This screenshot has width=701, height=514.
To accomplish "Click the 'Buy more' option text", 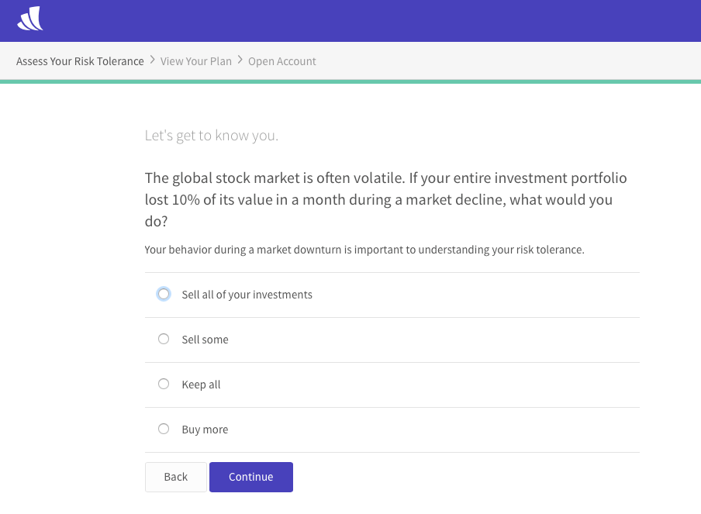I will click(x=205, y=429).
